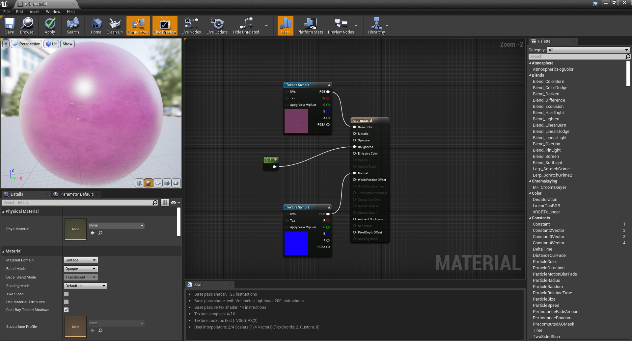Open the Blend Mode dropdown
This screenshot has width=632, height=341.
click(81, 269)
